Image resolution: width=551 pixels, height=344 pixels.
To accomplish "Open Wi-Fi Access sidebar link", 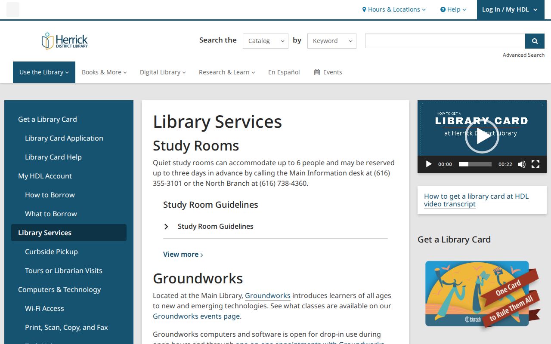I will [44, 308].
